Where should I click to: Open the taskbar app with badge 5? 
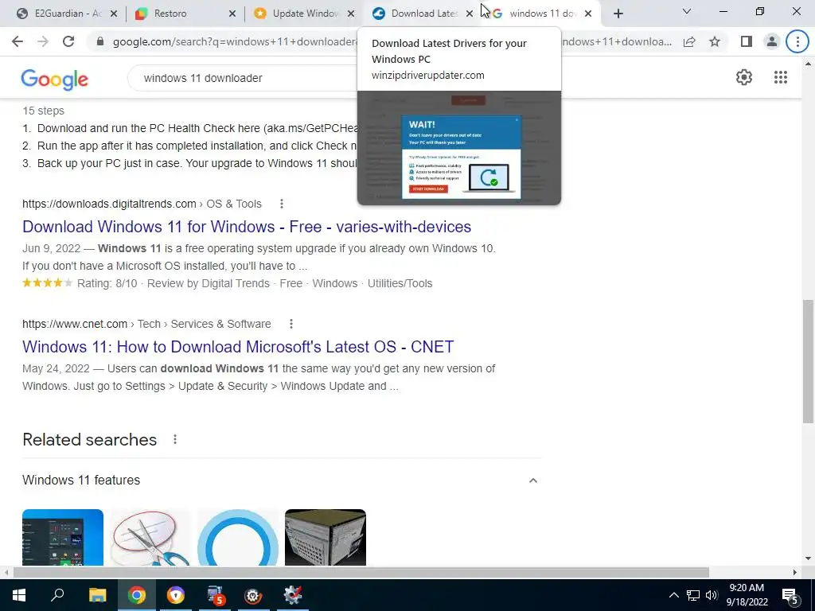click(x=215, y=595)
